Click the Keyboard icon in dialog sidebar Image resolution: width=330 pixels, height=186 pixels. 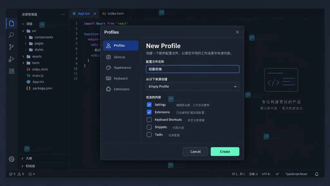coord(108,78)
